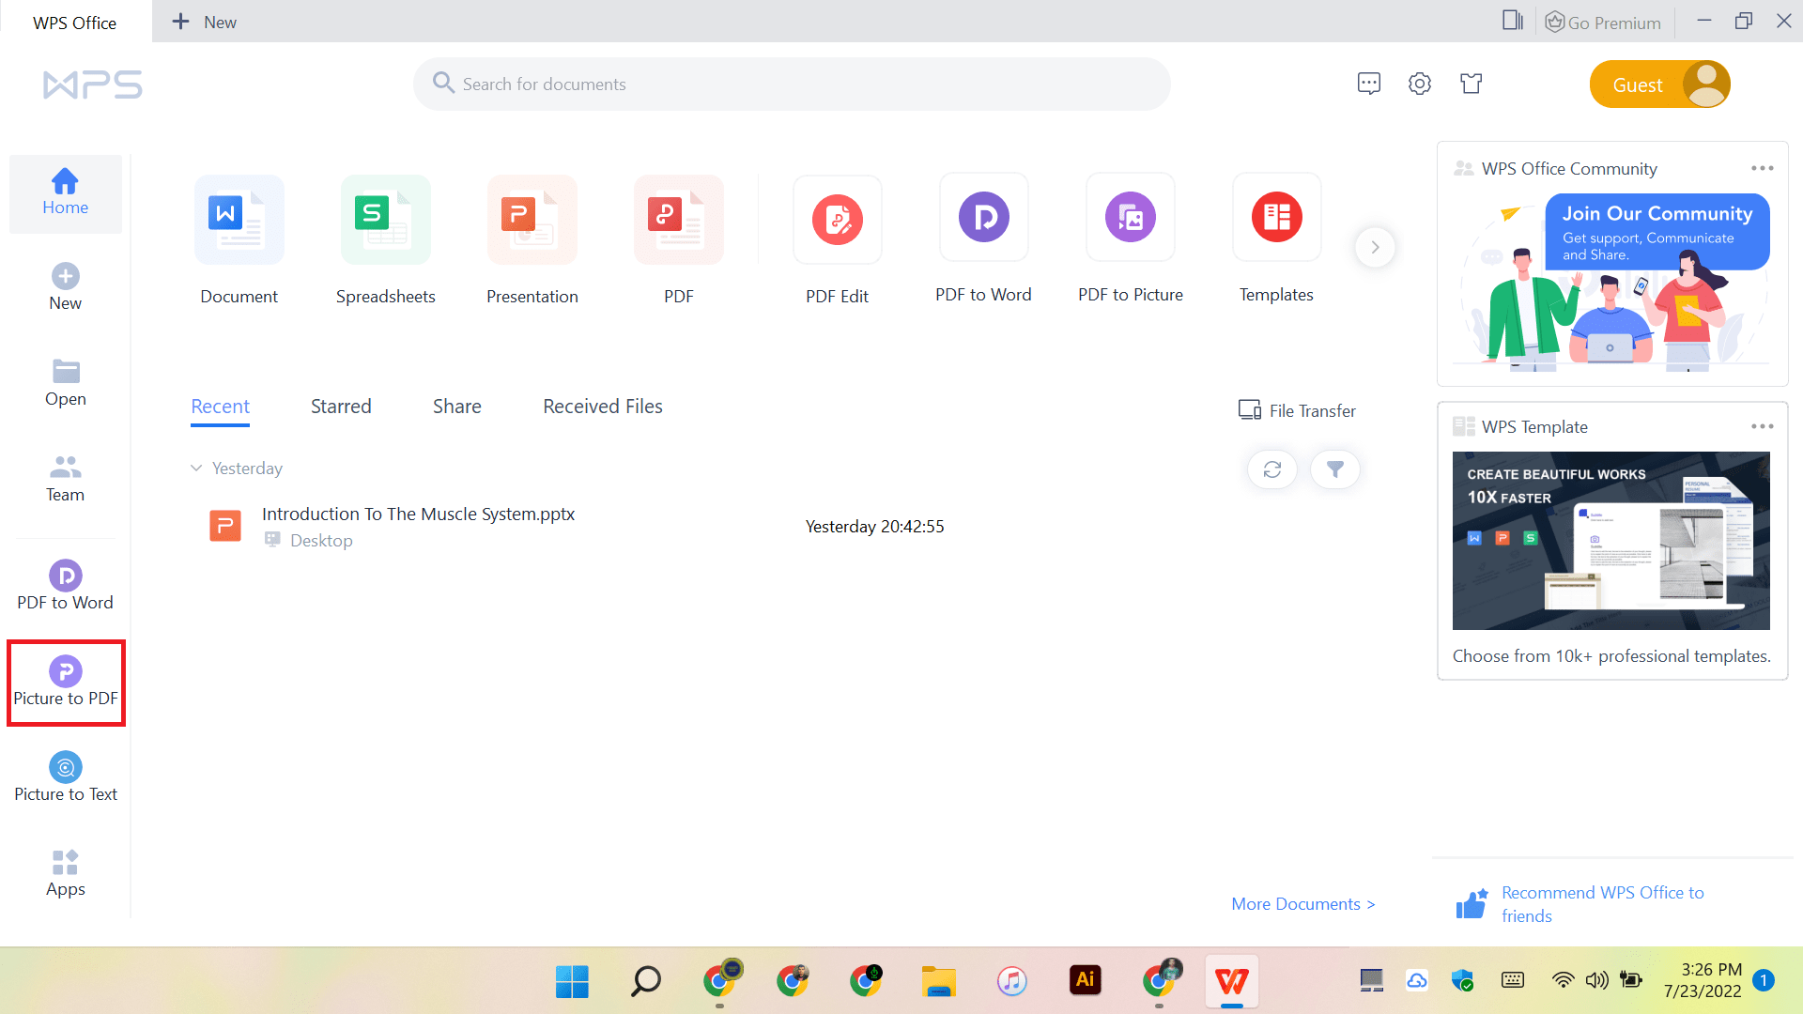Open File Transfer
Image resolution: width=1803 pixels, height=1014 pixels.
pos(1297,410)
